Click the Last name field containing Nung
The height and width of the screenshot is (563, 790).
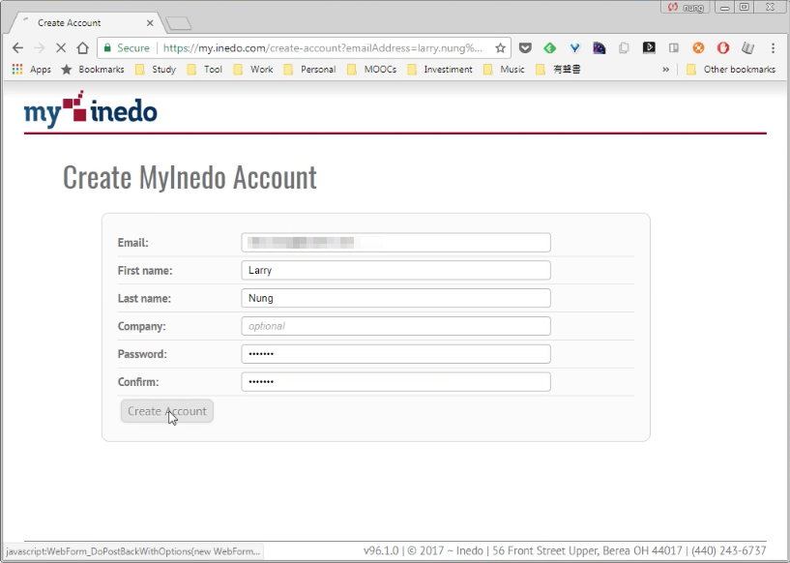pos(395,298)
